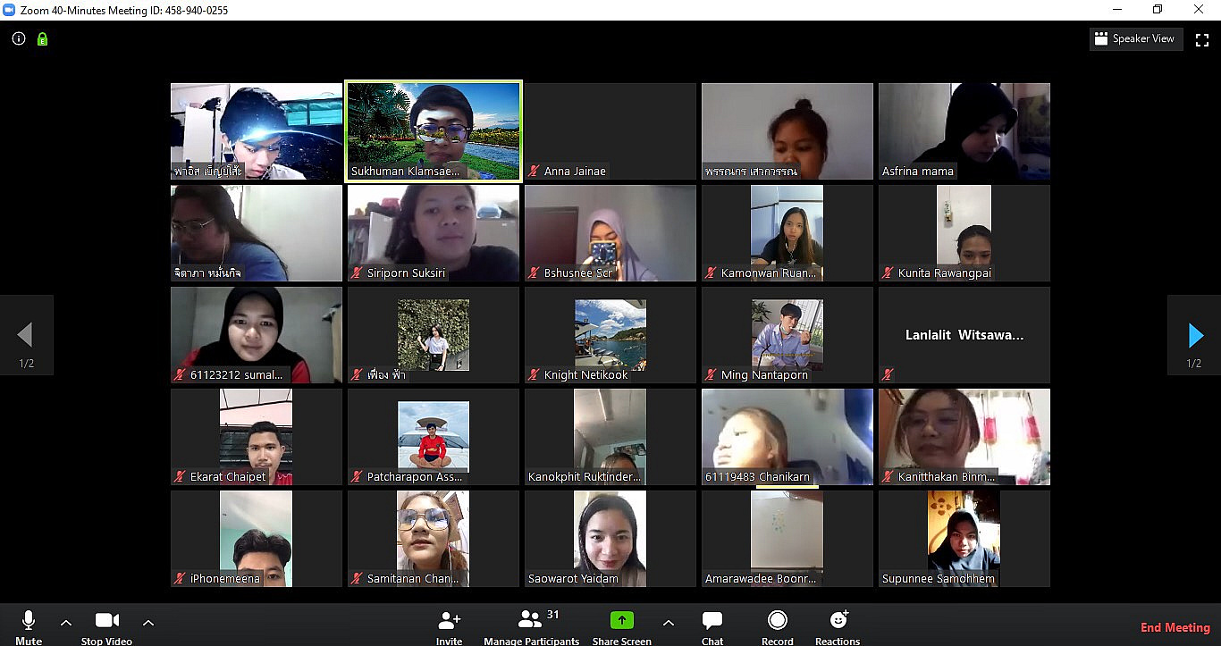
Task: Click the meeting information icon
Action: [19, 38]
